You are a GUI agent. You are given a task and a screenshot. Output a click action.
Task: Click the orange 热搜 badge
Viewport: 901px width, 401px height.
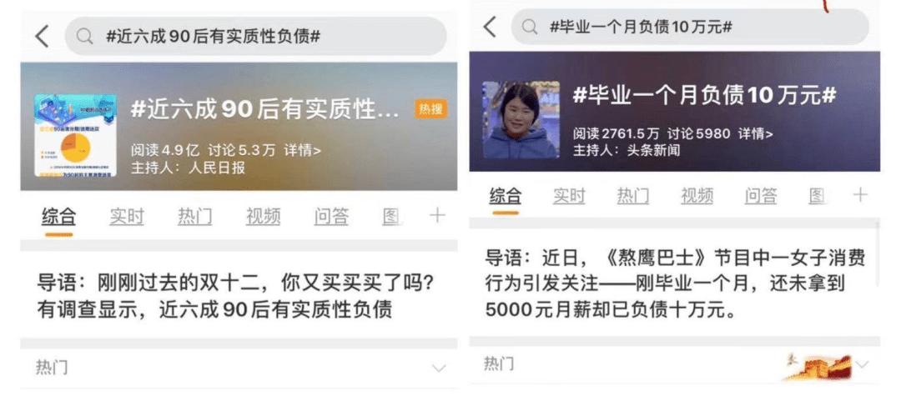[x=430, y=108]
